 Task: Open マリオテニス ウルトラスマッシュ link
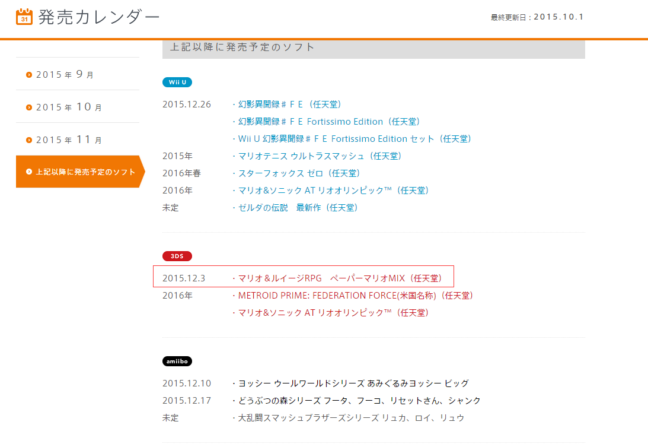[x=320, y=156]
